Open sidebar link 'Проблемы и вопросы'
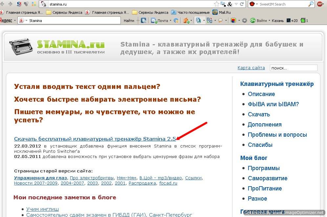Image resolution: width=327 pixels, height=217 pixels. pyautogui.click(x=277, y=135)
